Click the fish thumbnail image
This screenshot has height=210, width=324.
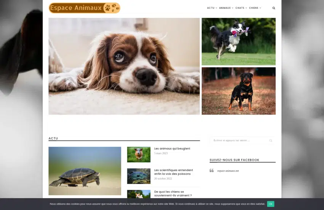[x=139, y=176]
